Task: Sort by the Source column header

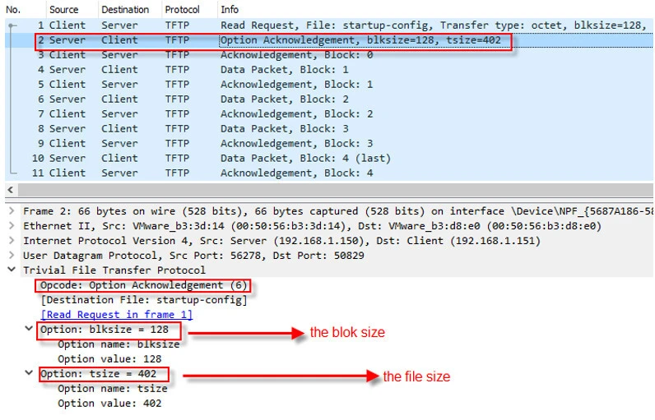Action: (x=64, y=10)
